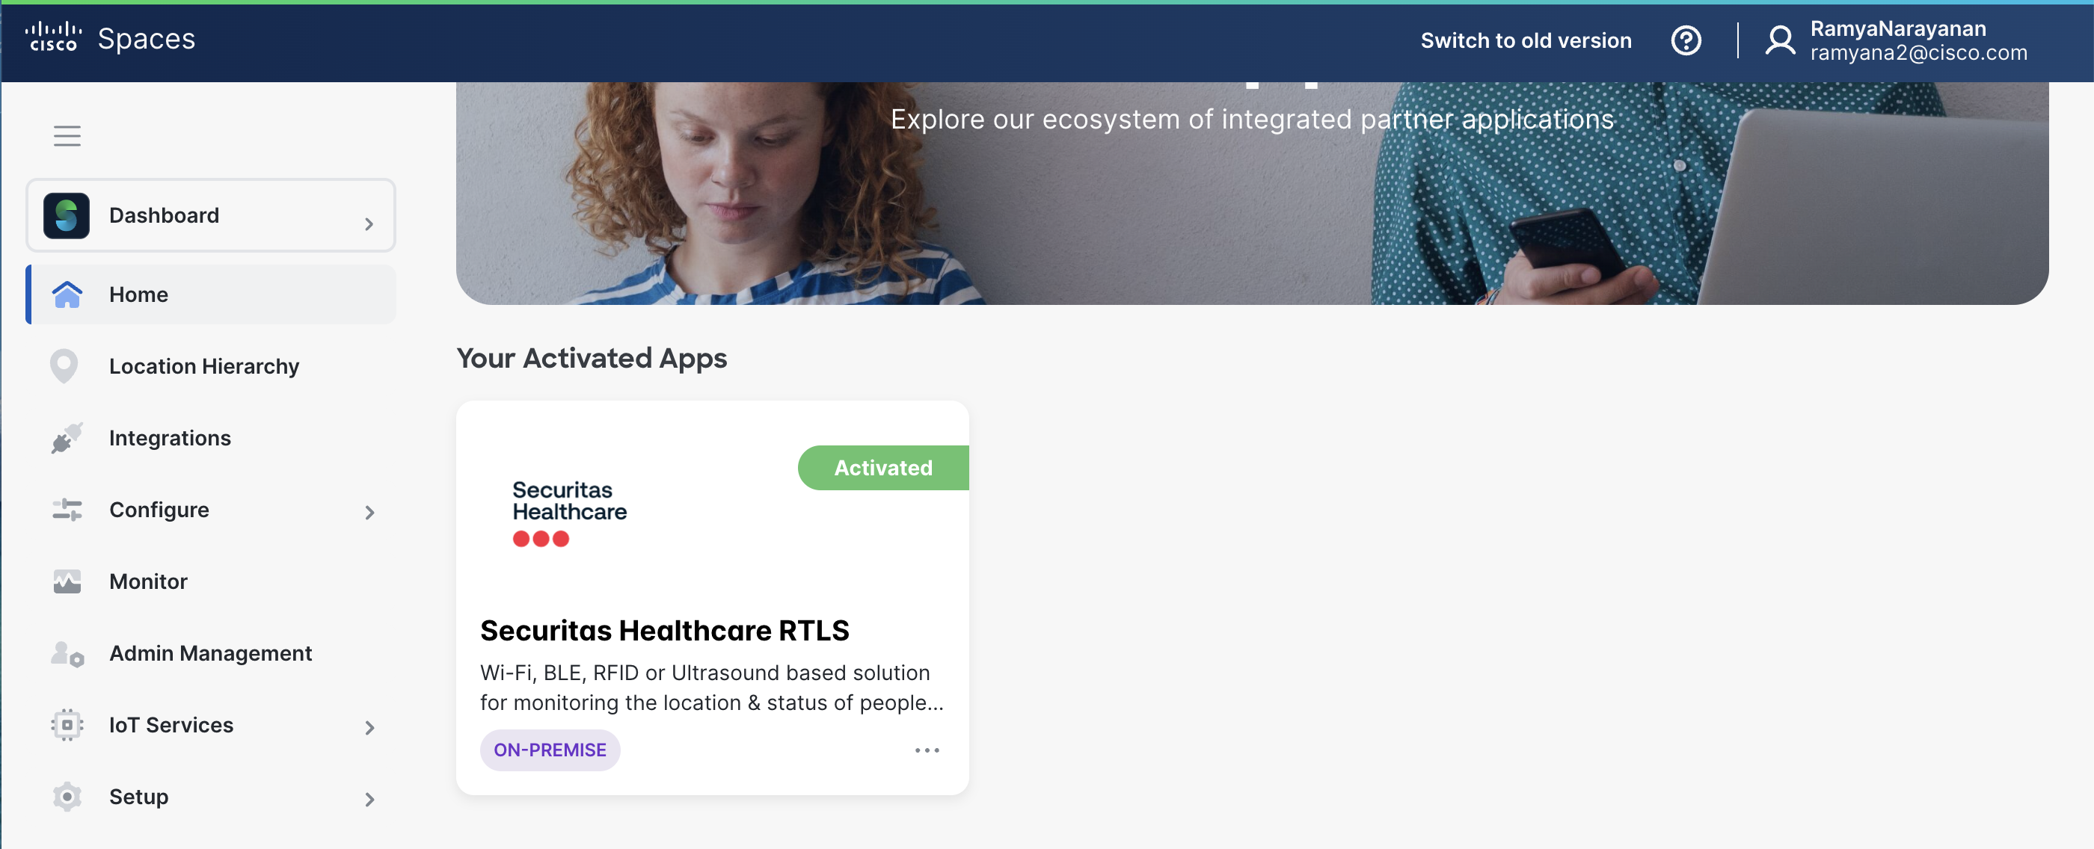Click the Location Hierarchy pin icon
Image resolution: width=2094 pixels, height=849 pixels.
pyautogui.click(x=64, y=366)
